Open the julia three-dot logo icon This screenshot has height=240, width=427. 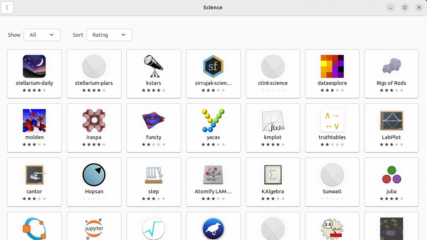pos(392,175)
